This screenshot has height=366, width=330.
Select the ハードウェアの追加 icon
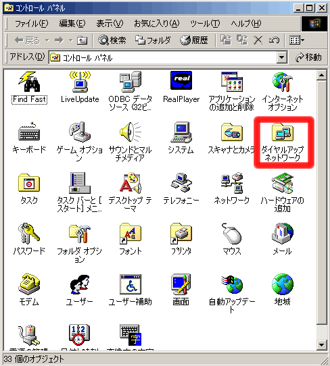(x=283, y=183)
